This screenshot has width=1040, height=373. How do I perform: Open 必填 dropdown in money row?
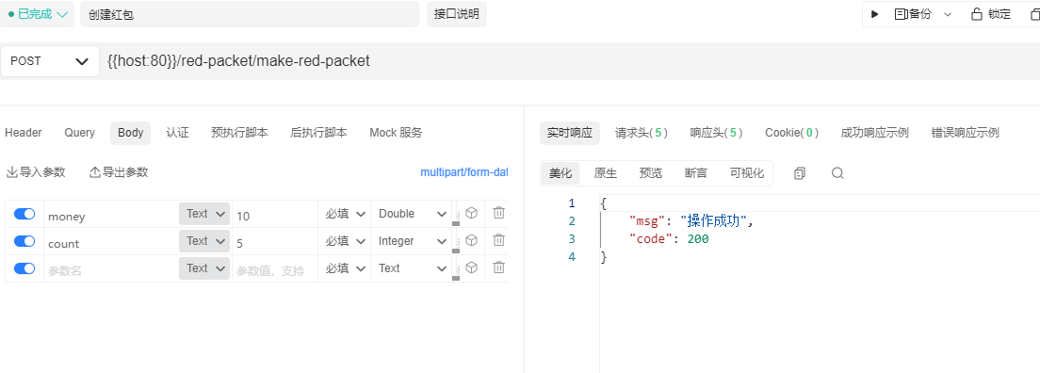pyautogui.click(x=345, y=214)
